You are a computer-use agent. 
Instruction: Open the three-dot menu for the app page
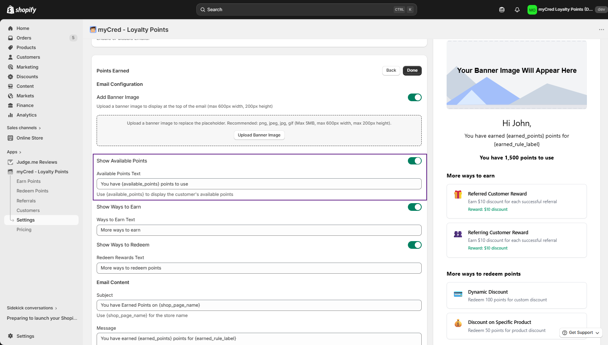[601, 30]
